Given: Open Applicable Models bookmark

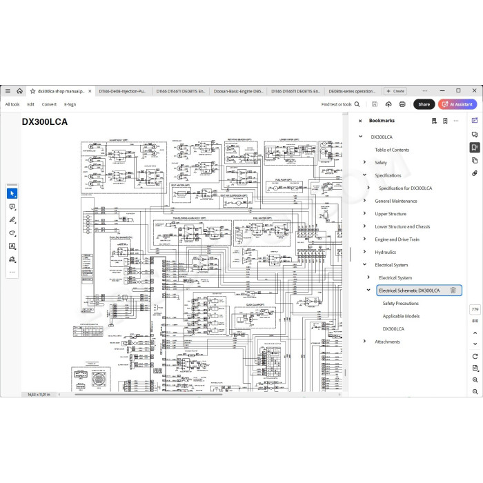Looking at the screenshot, I should pos(401,316).
